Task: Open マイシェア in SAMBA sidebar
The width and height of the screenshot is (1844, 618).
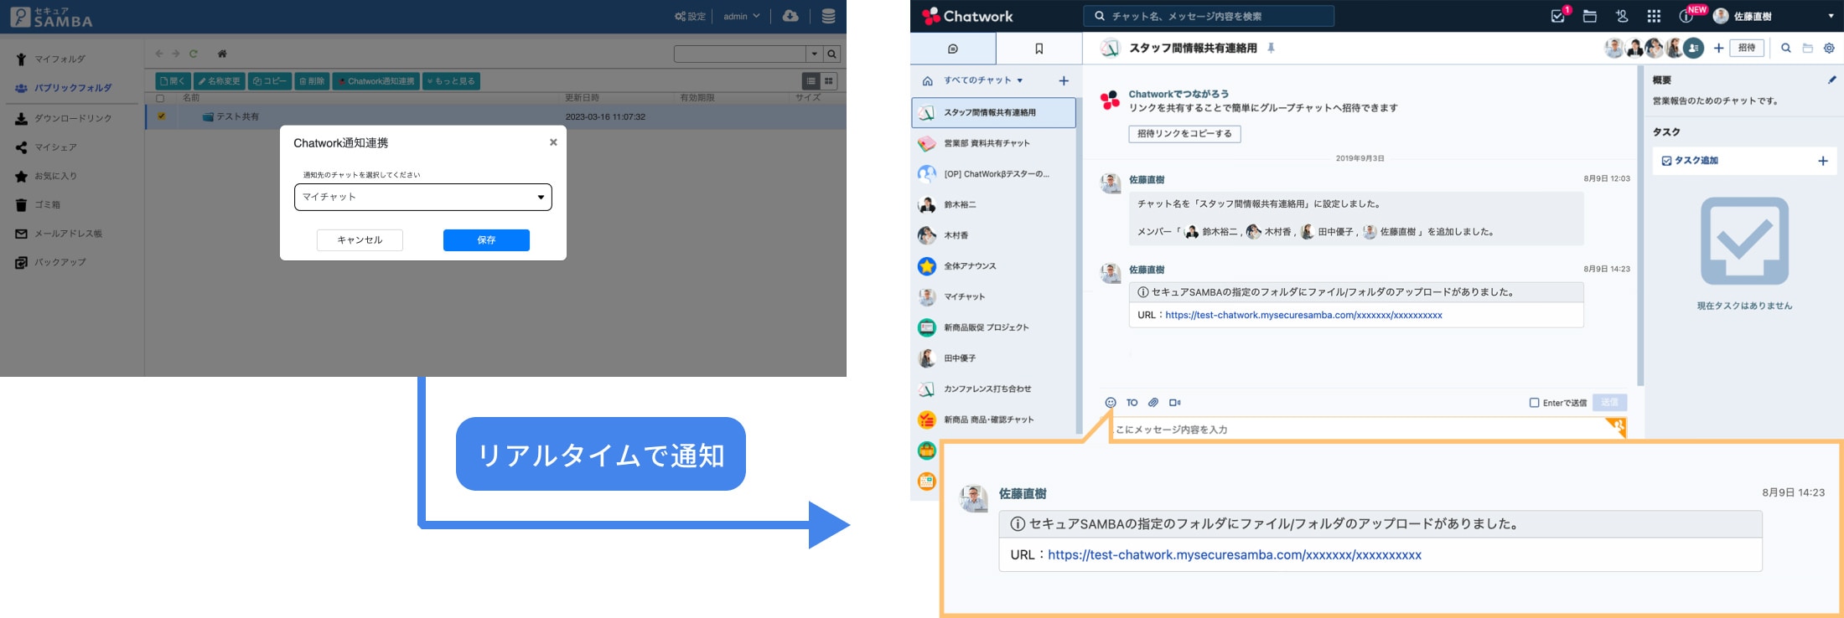Action: click(46, 147)
